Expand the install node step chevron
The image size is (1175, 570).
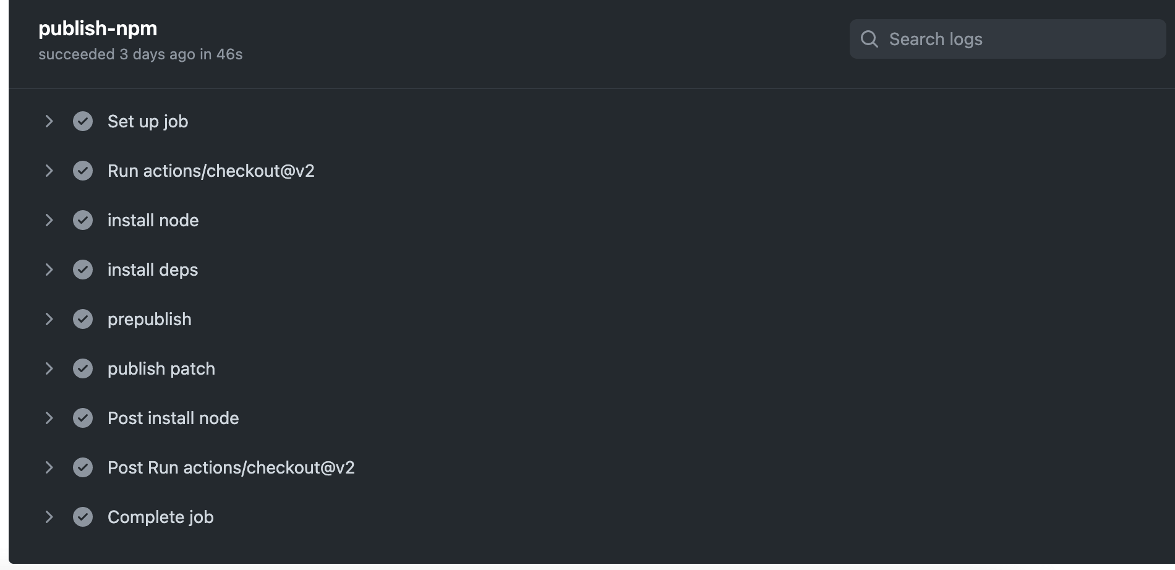[49, 220]
